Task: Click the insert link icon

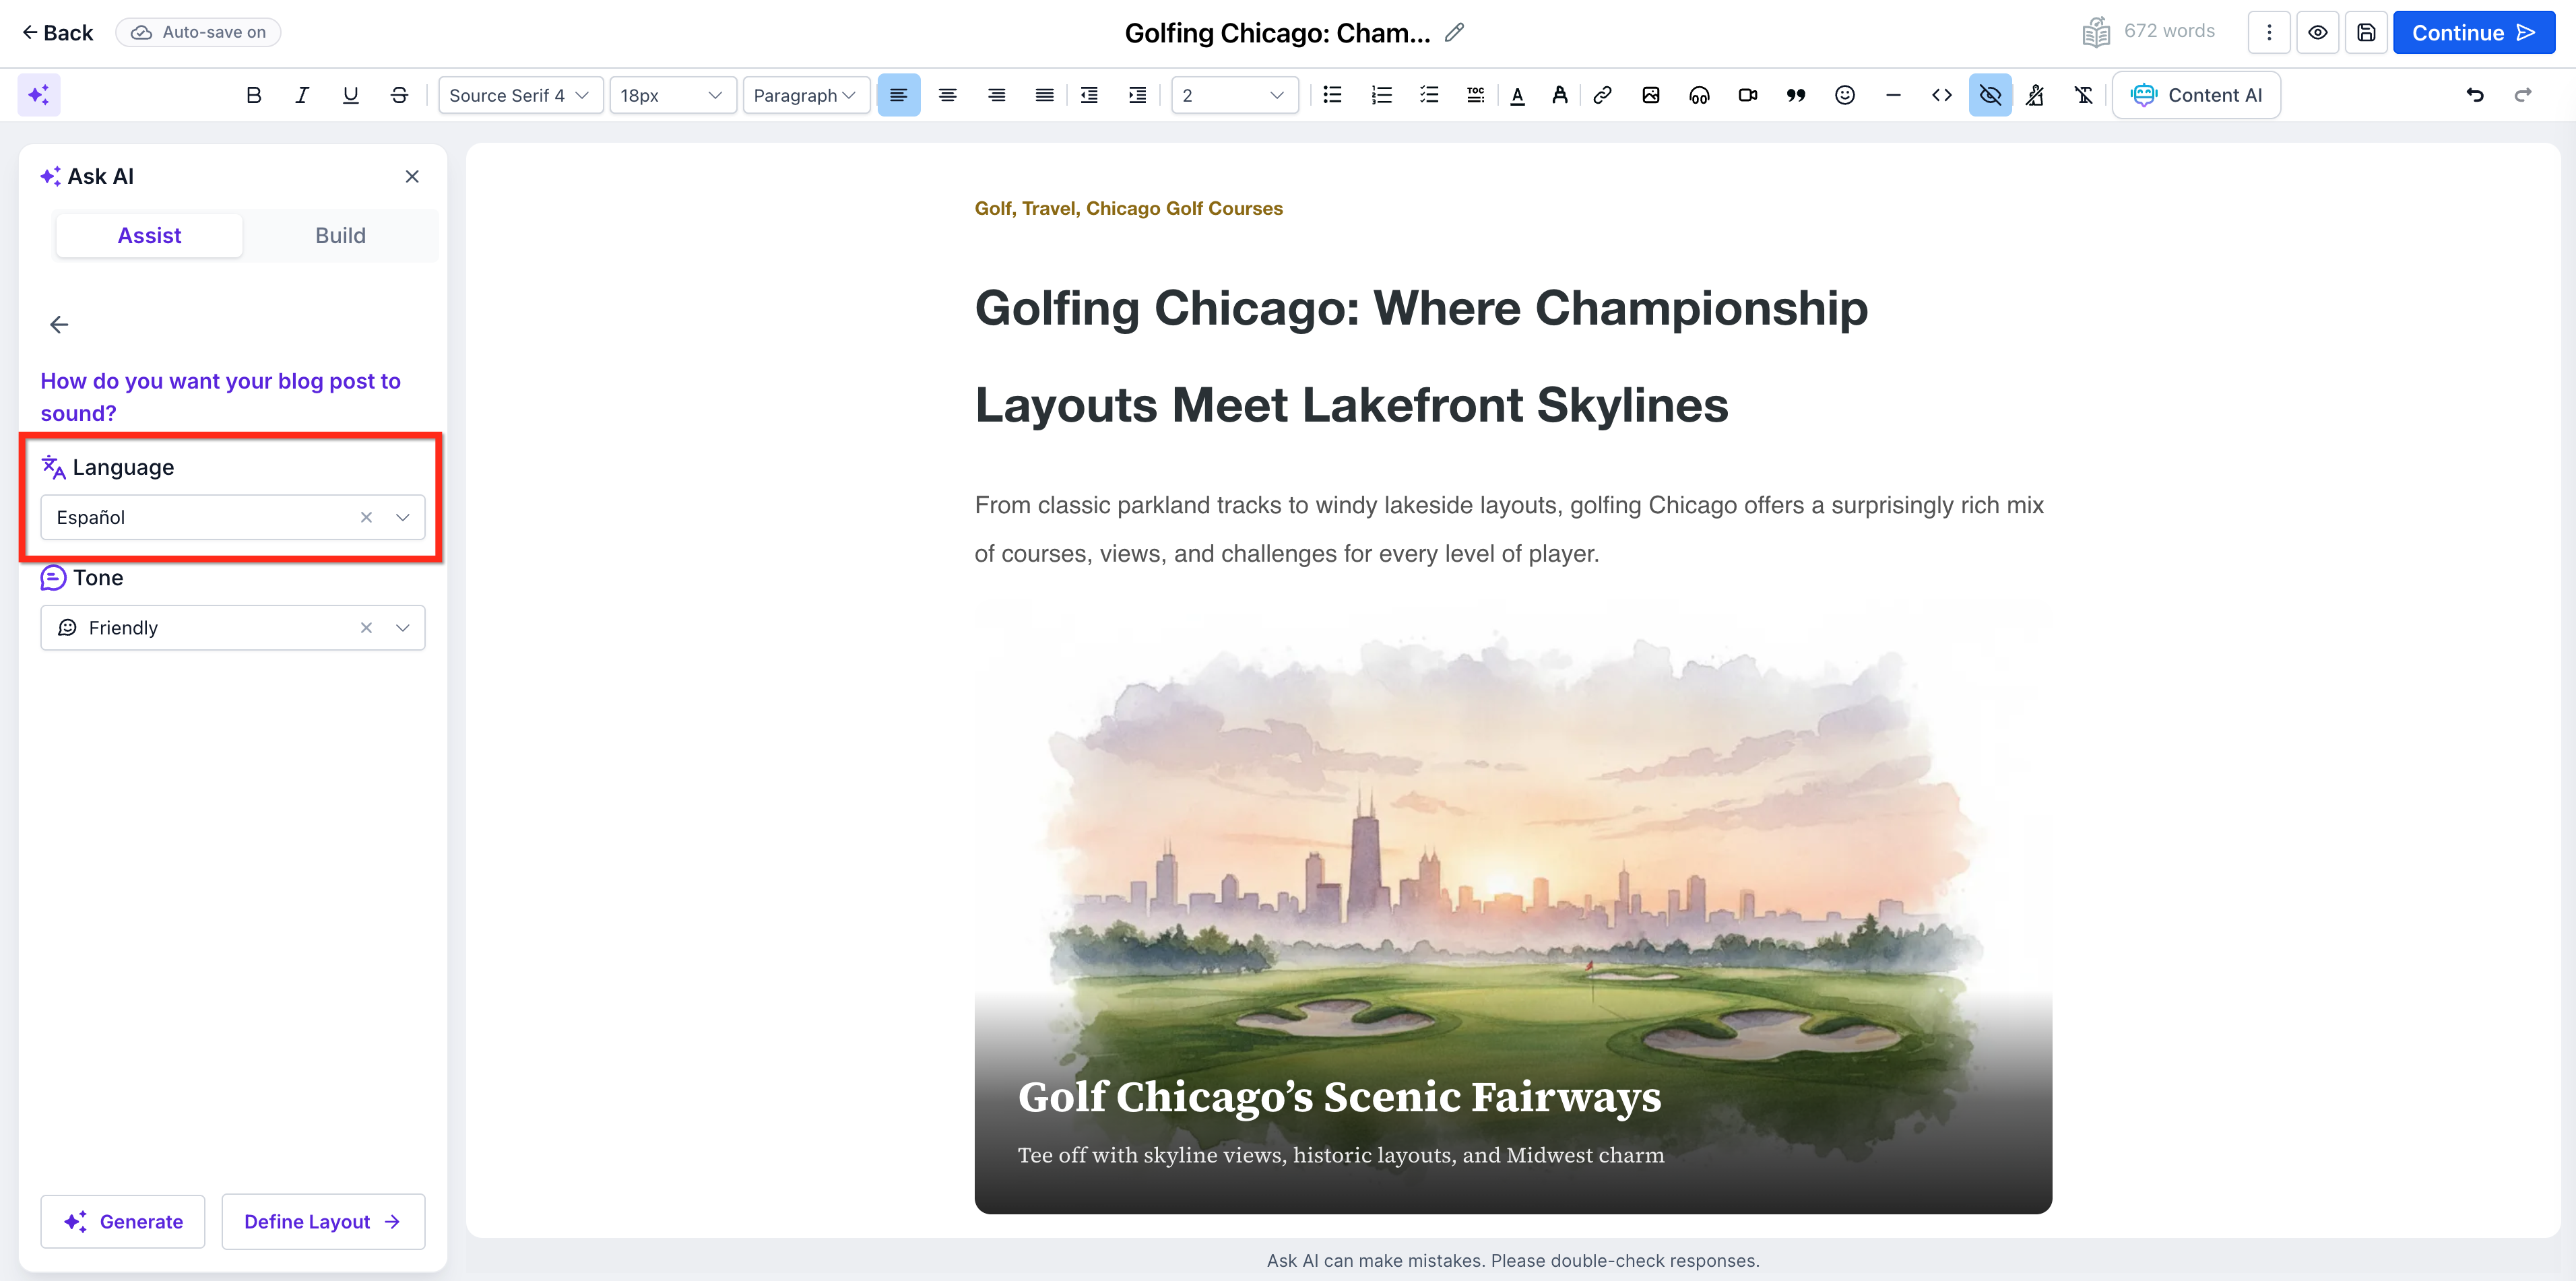Action: click(x=1602, y=95)
